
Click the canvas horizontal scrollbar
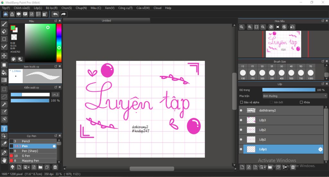click(152, 169)
